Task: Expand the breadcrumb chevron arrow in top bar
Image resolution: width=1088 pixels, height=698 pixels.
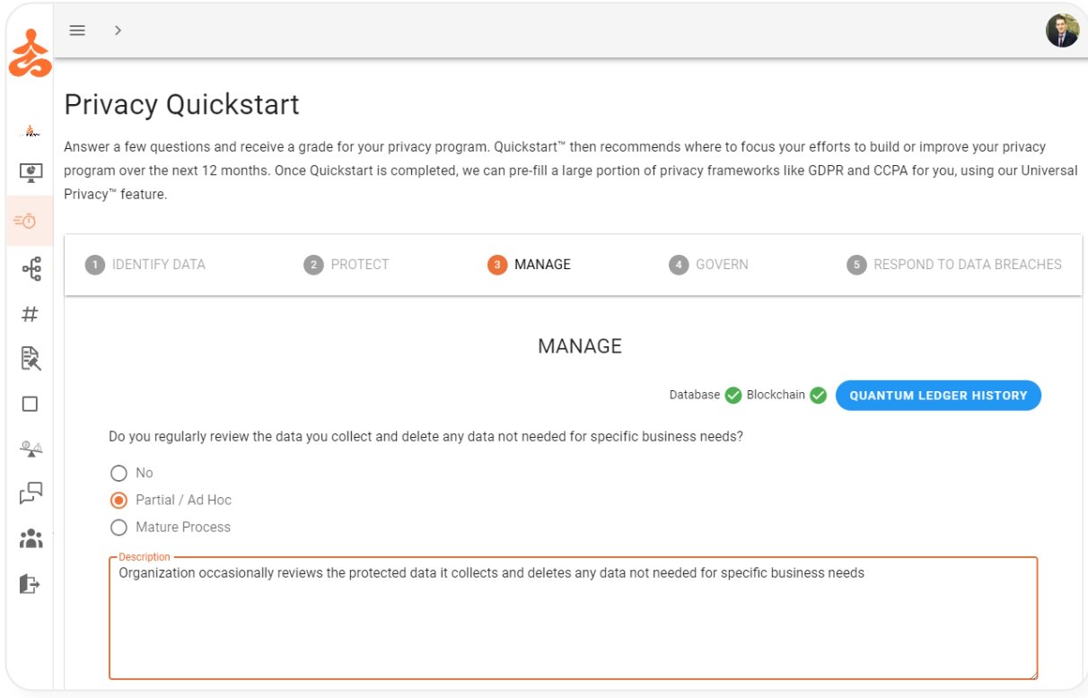Action: click(118, 31)
